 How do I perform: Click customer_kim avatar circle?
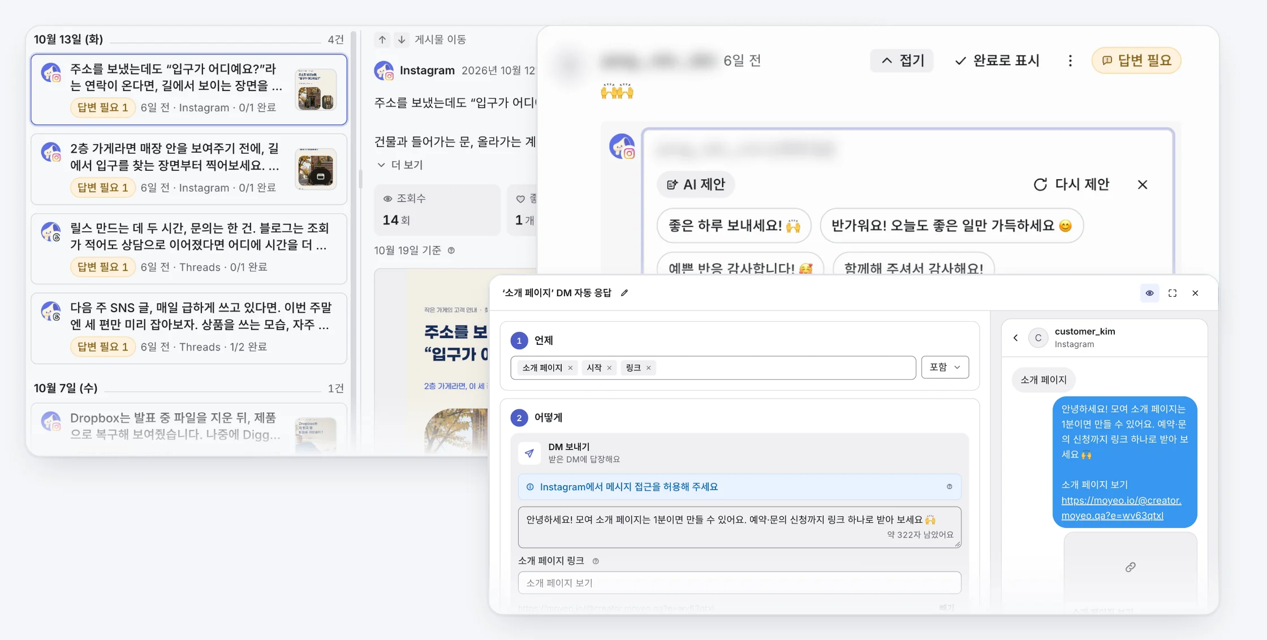1038,338
